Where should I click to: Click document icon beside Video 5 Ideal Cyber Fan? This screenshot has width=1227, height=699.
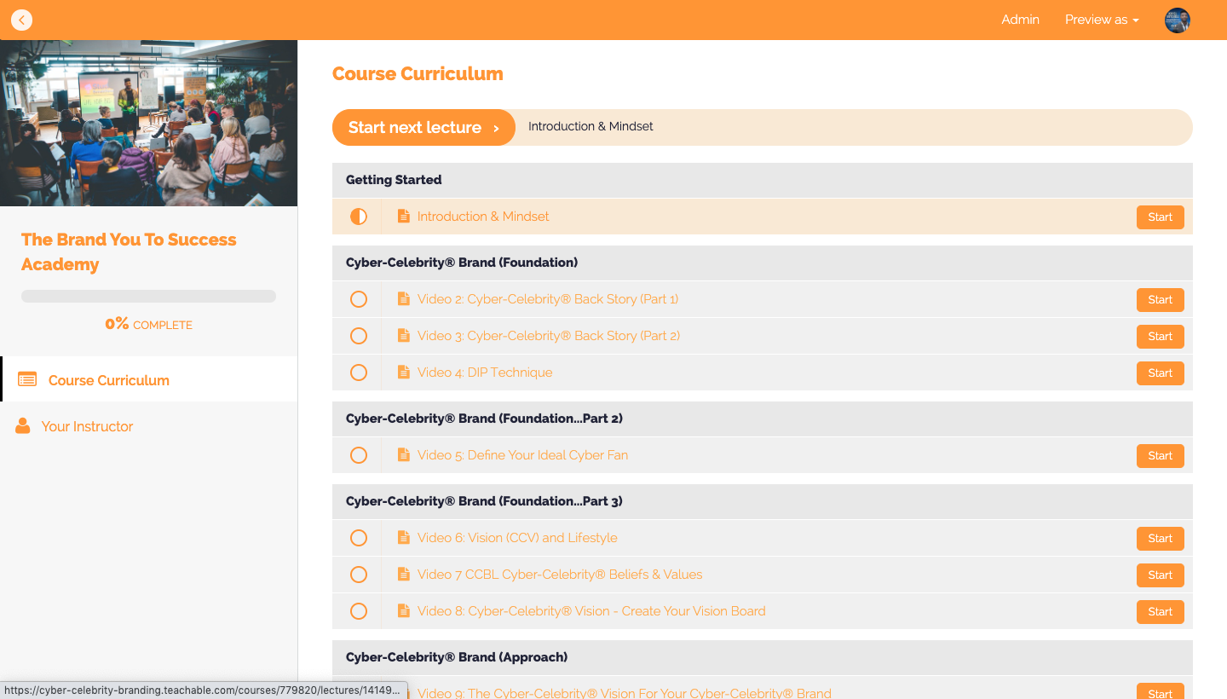(404, 455)
